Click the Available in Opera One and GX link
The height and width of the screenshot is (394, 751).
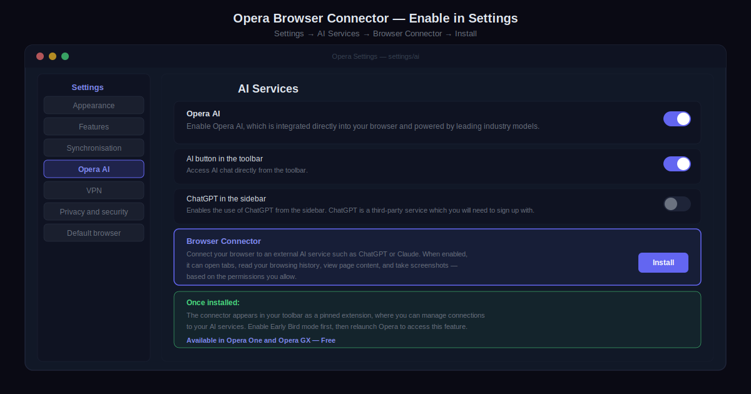[260, 340]
